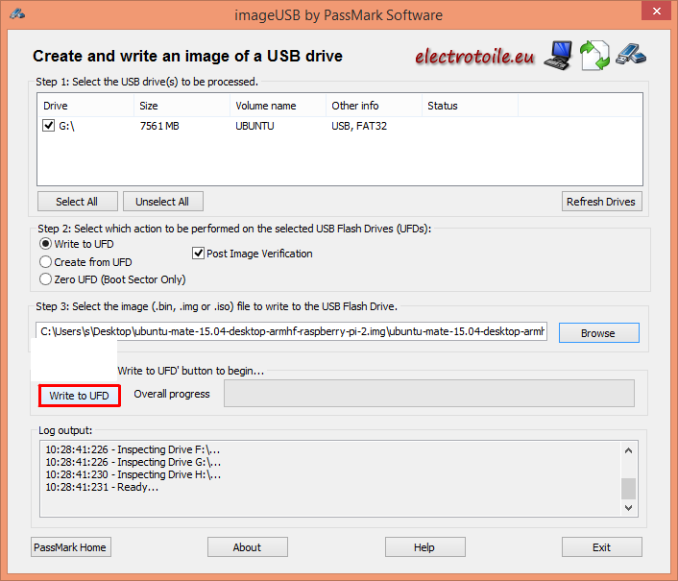Select the Write to UFD radio option

point(45,244)
